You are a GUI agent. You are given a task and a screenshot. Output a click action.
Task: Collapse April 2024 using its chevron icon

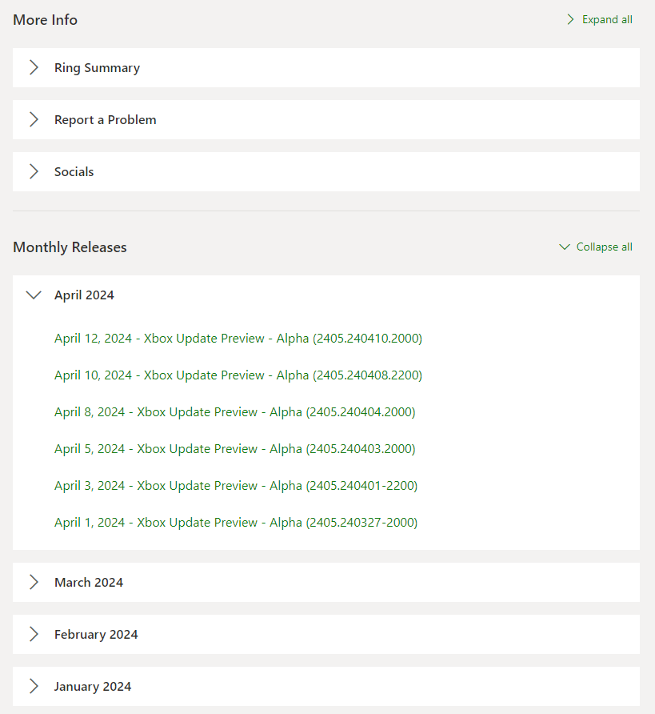[34, 295]
